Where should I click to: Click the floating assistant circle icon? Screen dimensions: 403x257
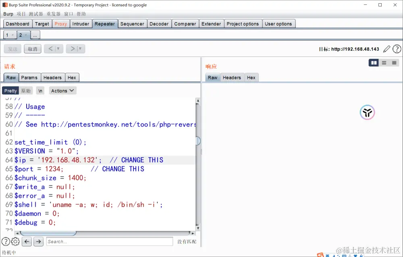click(367, 113)
